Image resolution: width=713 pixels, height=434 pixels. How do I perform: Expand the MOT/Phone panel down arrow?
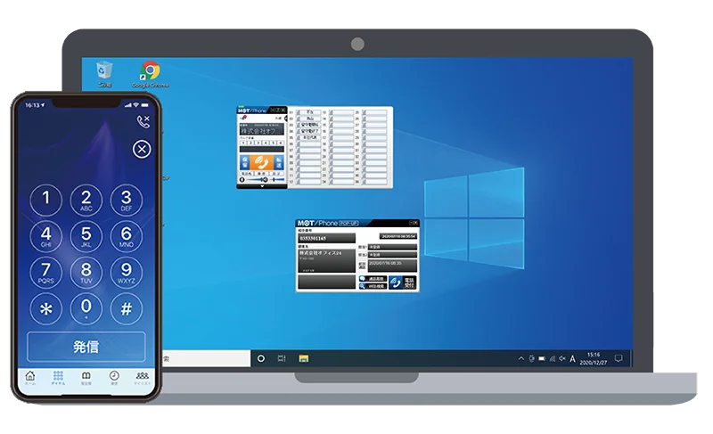(261, 187)
